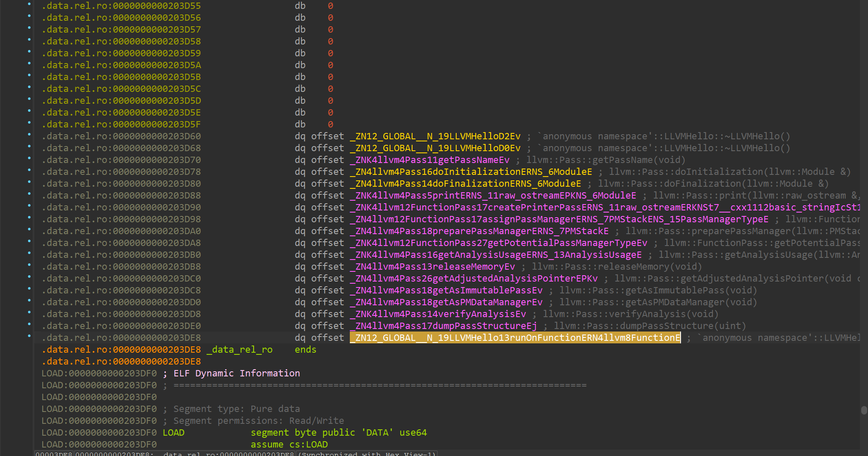The width and height of the screenshot is (868, 456).
Task: Toggle breakpoint dot at address 203DE8
Action: [x=29, y=336]
